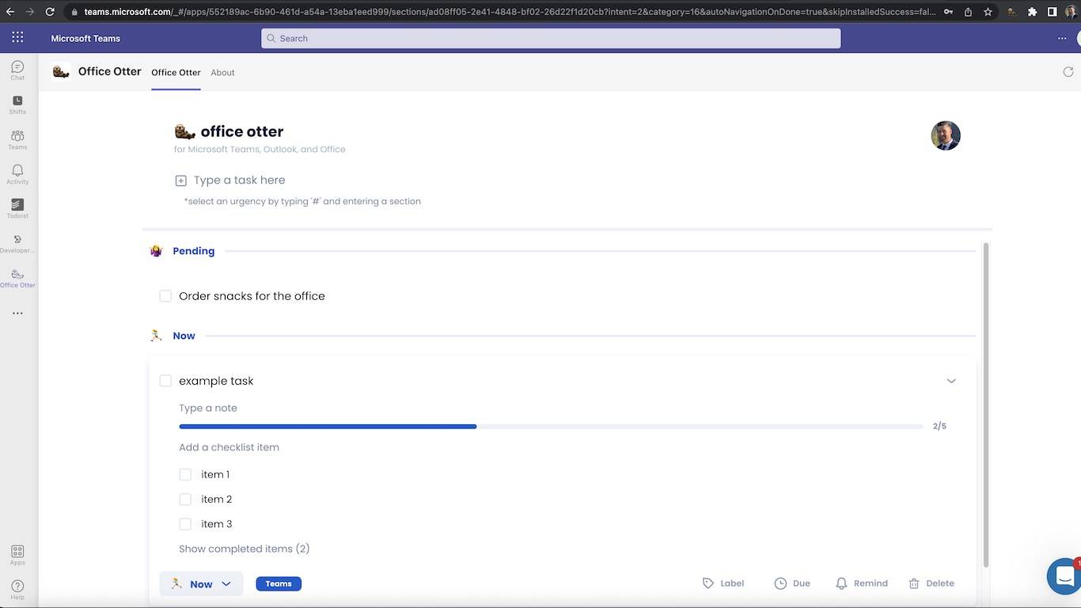Click the Type a note field
This screenshot has width=1081, height=608.
(208, 408)
